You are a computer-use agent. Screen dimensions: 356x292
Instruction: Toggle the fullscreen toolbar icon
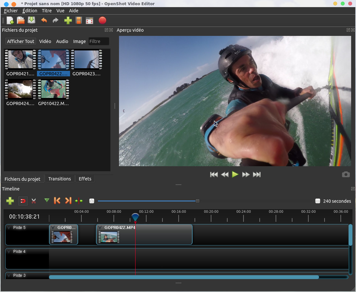coord(89,20)
